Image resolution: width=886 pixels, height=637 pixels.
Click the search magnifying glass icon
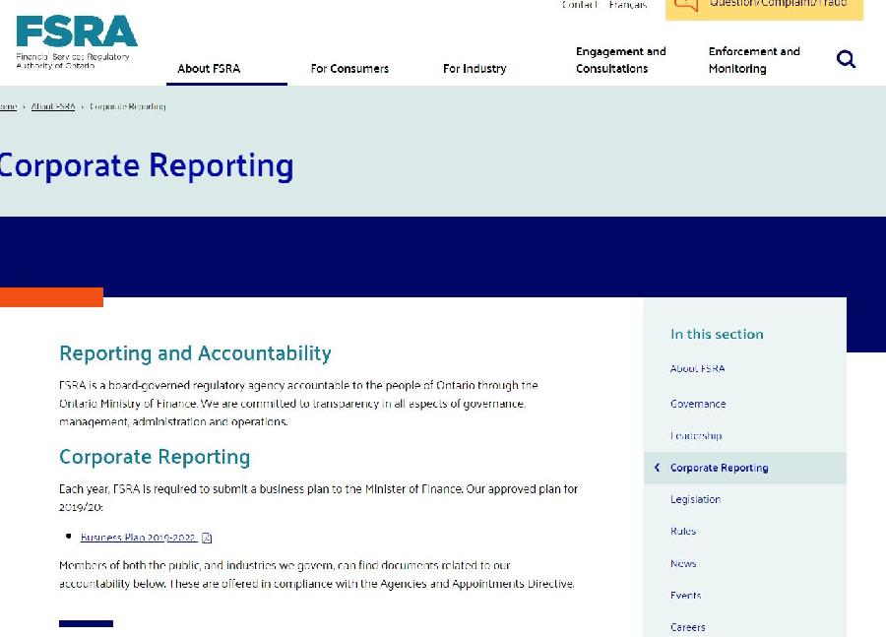pos(846,60)
